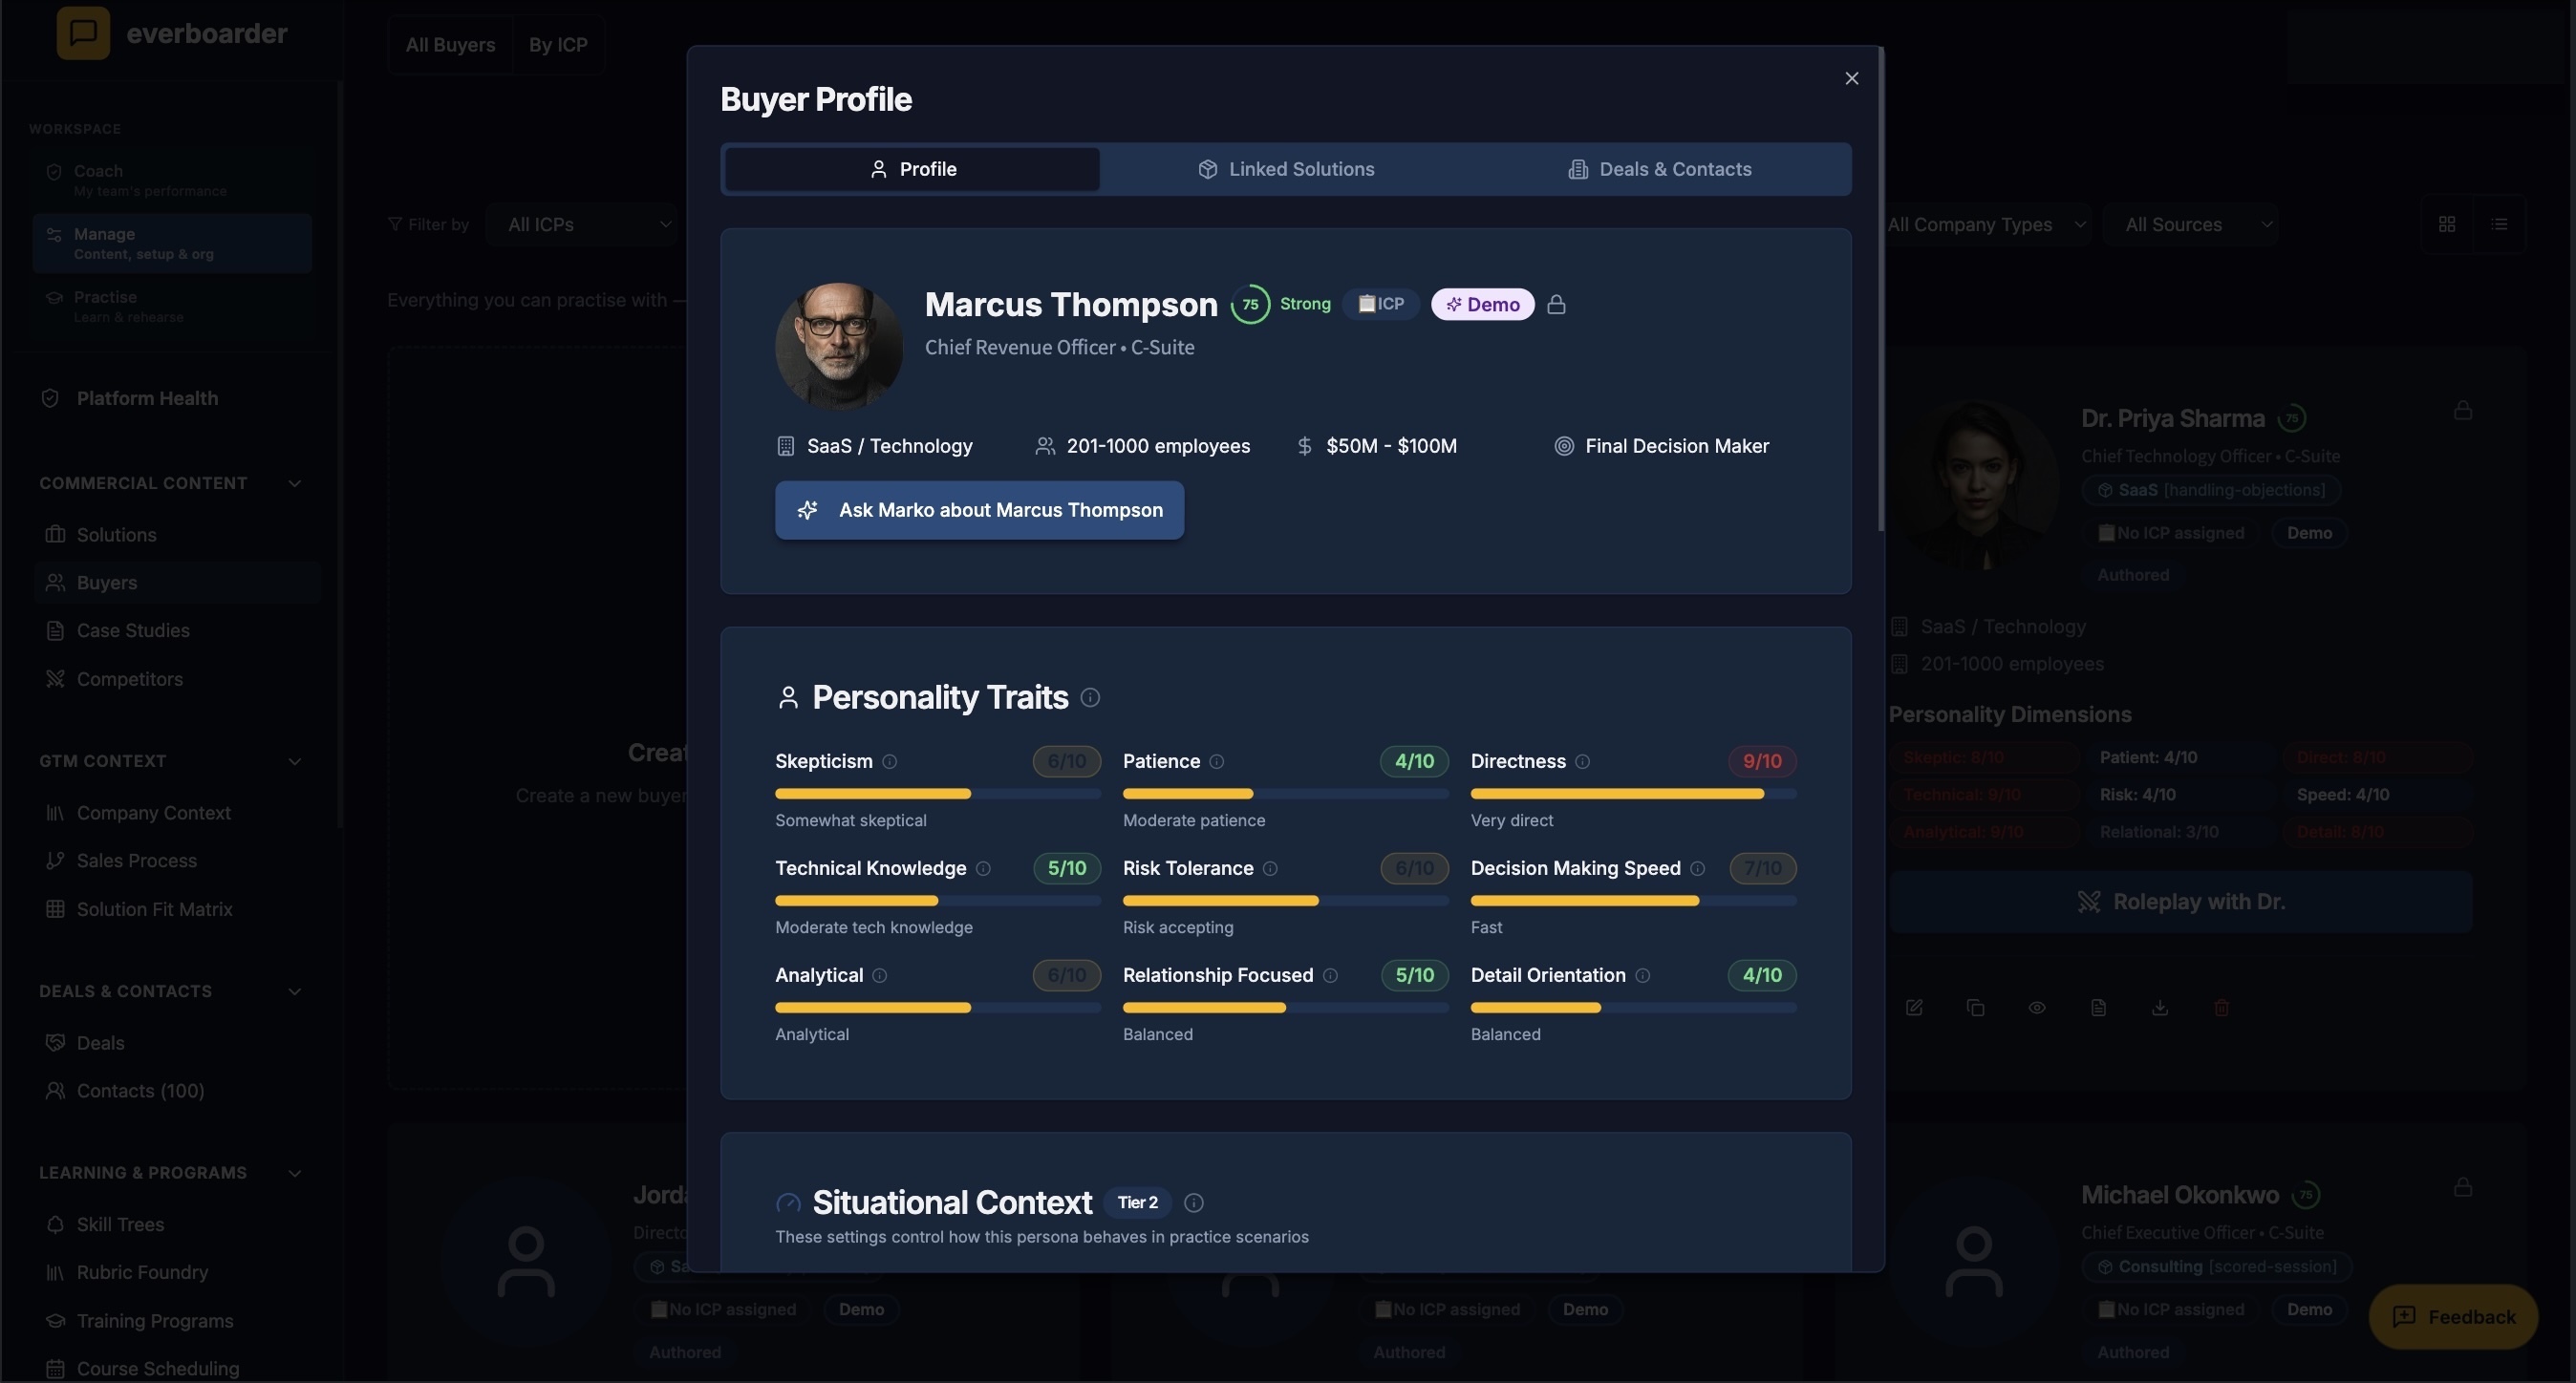Click the Decision Making Speed progress bar
Image resolution: width=2576 pixels, height=1383 pixels.
click(x=1633, y=902)
